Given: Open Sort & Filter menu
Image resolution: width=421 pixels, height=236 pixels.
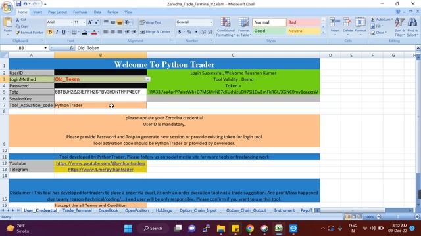Looking at the screenshot, I should 400,27.
